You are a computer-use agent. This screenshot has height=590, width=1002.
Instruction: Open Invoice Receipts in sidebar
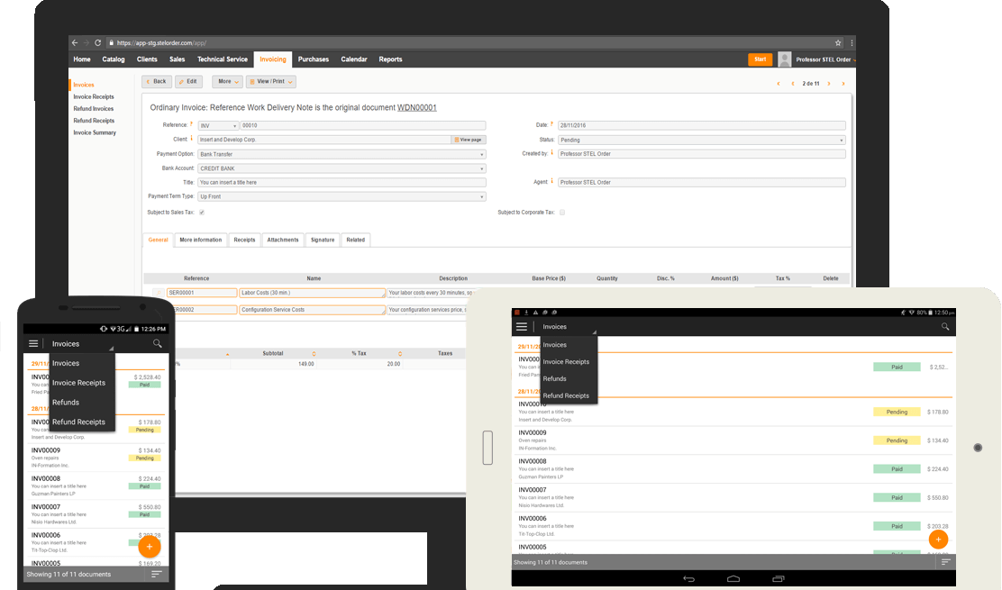[94, 97]
